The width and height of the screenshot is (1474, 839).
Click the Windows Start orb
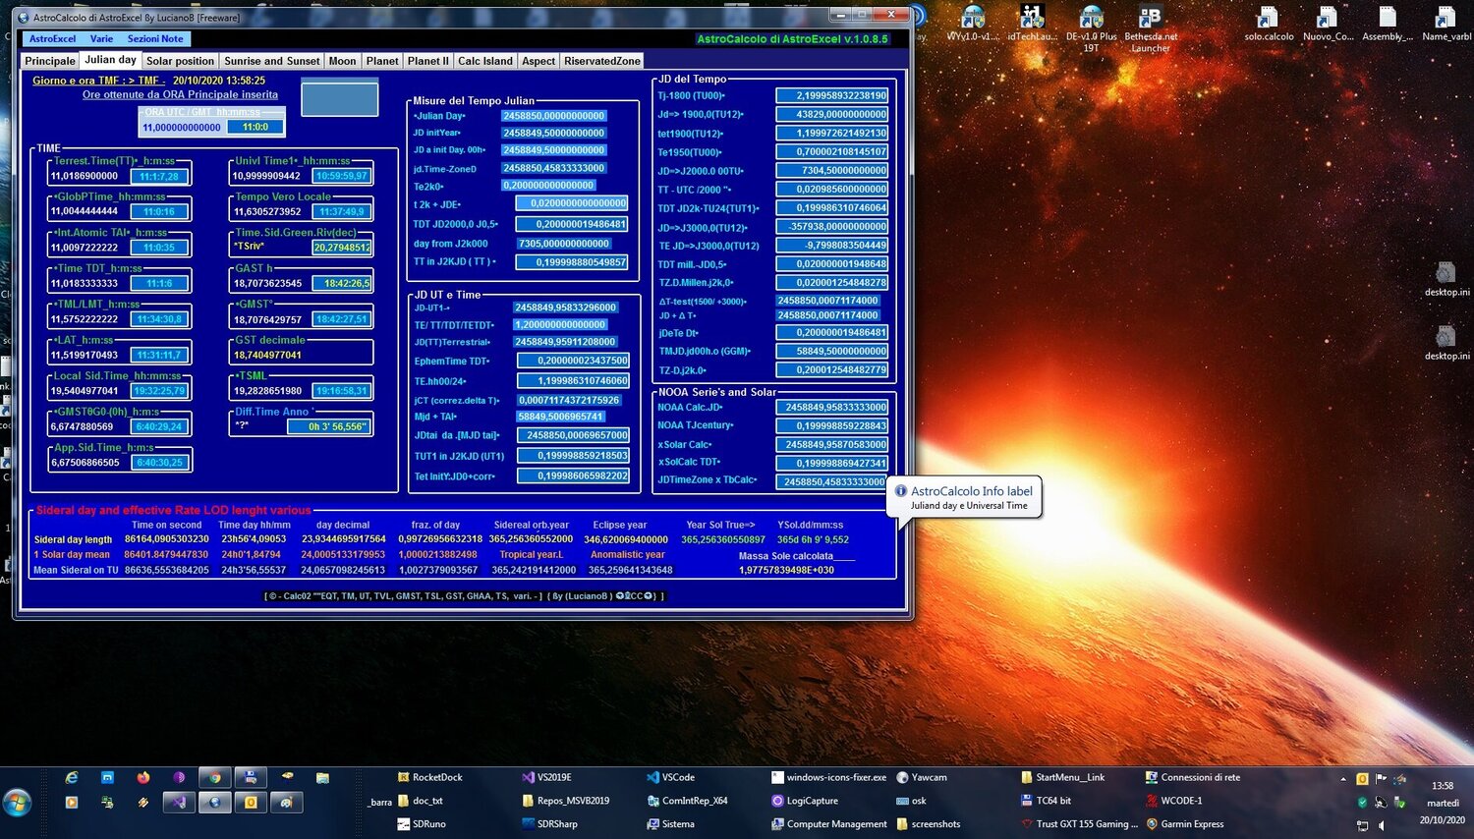pos(17,802)
